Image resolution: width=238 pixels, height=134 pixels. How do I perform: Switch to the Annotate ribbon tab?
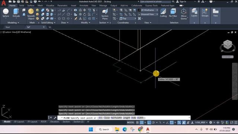(84, 6)
